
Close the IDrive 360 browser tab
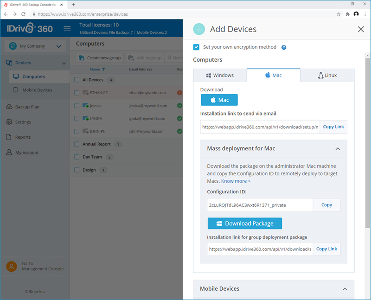pos(62,5)
